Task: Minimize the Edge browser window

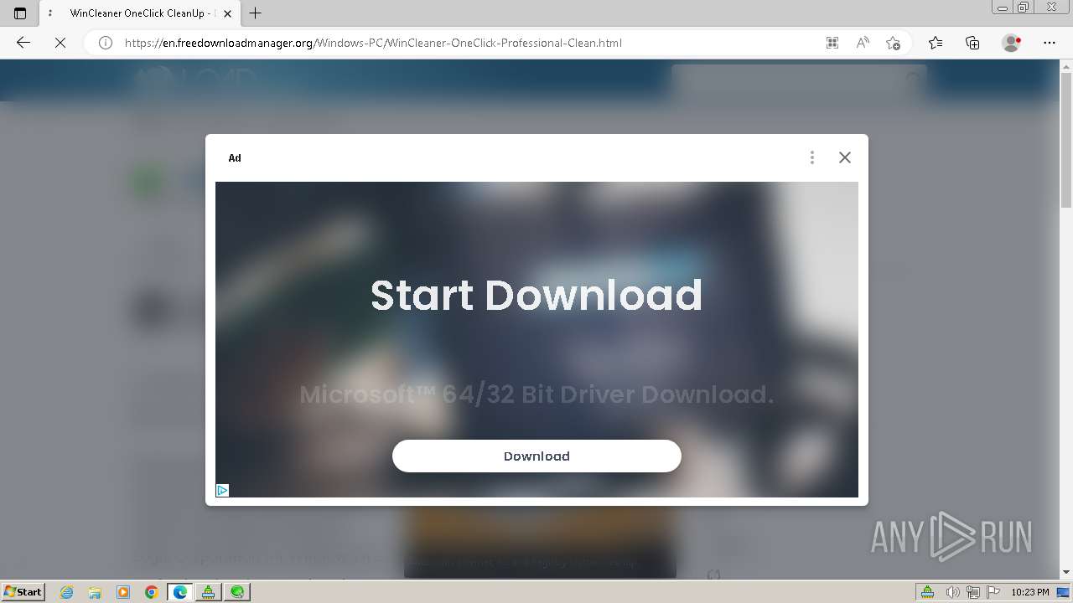Action: [x=1003, y=8]
